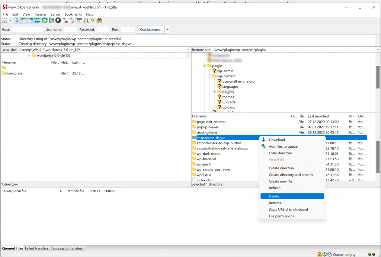Toggle the local directory tree view
Image resolution: width=381 pixels, height=257 pixels.
point(23,21)
